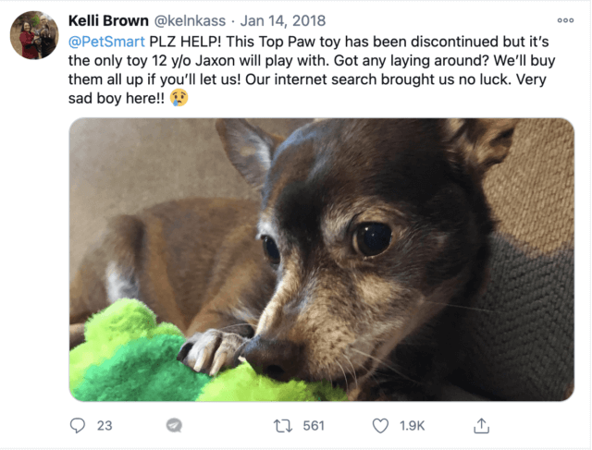Screen dimensions: 592x450
Task: Click the 'sad boy here!!' tweet line
Action: click(x=117, y=99)
